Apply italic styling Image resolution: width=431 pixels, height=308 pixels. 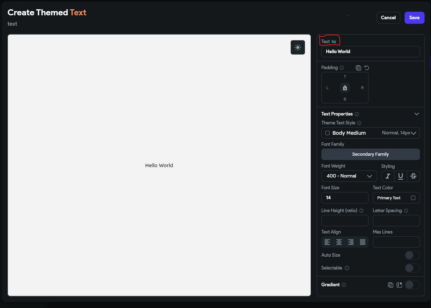click(x=387, y=176)
